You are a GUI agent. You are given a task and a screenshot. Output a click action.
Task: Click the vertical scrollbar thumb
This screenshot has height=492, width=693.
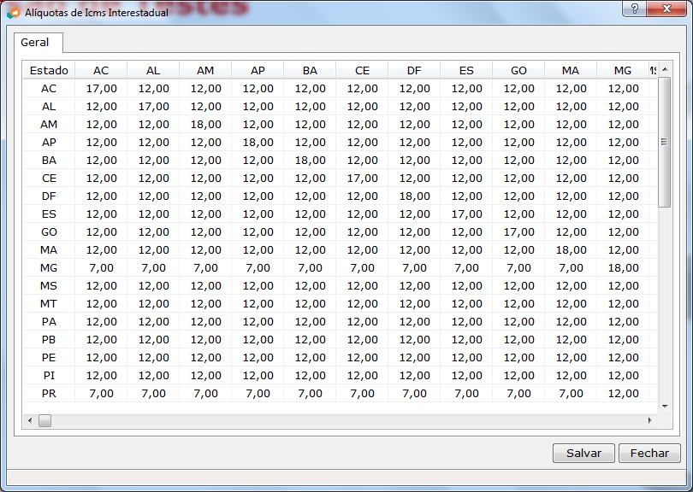pyautogui.click(x=664, y=141)
